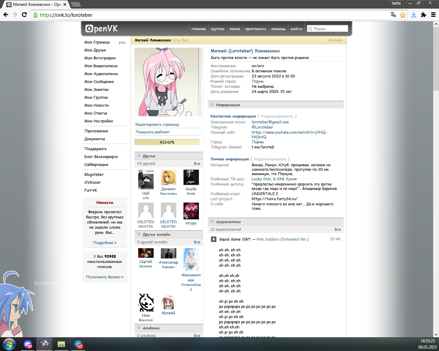This screenshot has height=351, width=439.
Task: Open Telegram from the taskbar
Action: pos(79,344)
